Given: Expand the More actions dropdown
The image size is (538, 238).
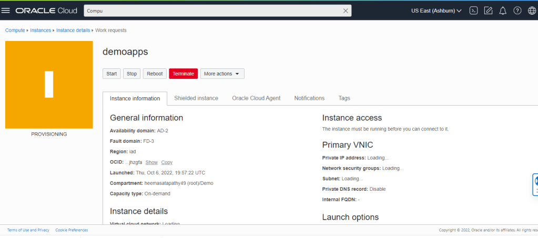Looking at the screenshot, I should pyautogui.click(x=222, y=74).
